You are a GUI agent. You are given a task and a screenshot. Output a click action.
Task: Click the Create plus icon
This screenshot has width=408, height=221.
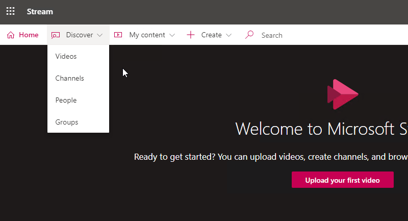coord(191,35)
